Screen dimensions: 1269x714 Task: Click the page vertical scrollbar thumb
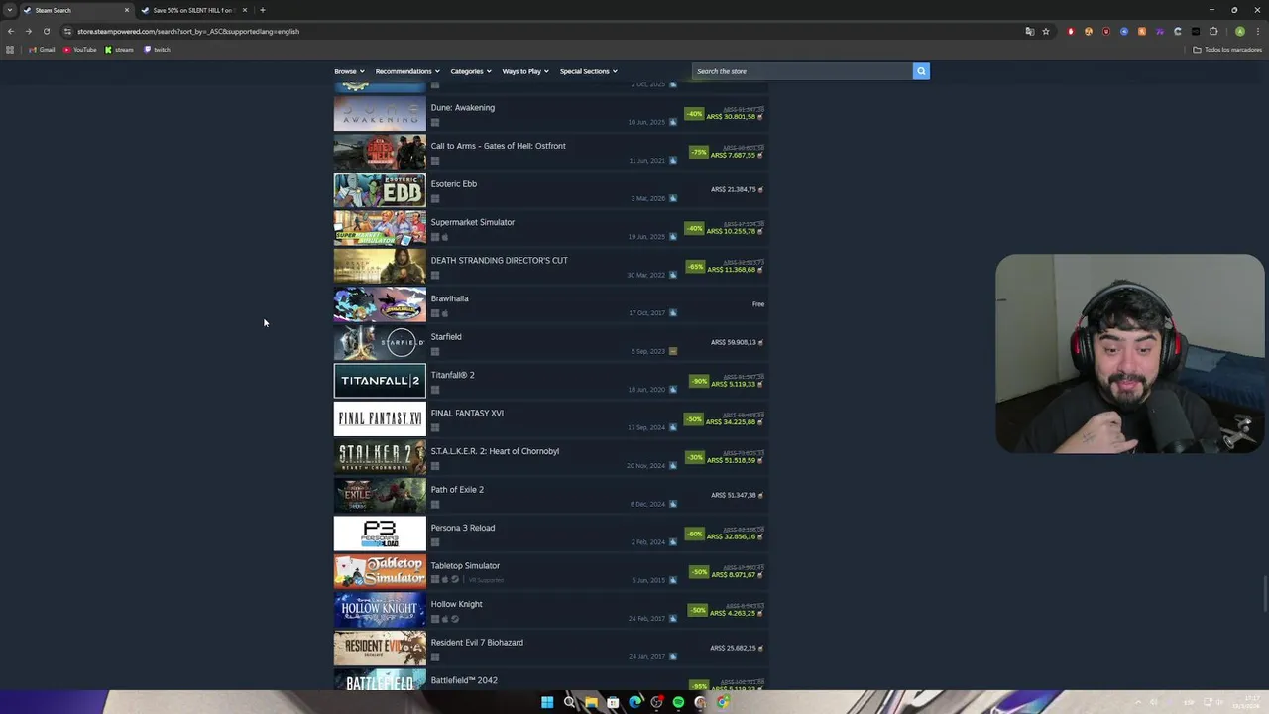(1264, 595)
